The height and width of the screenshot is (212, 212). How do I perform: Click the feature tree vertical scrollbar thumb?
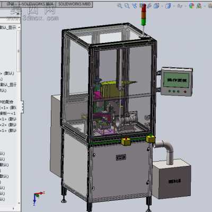pyautogui.click(x=19, y=50)
